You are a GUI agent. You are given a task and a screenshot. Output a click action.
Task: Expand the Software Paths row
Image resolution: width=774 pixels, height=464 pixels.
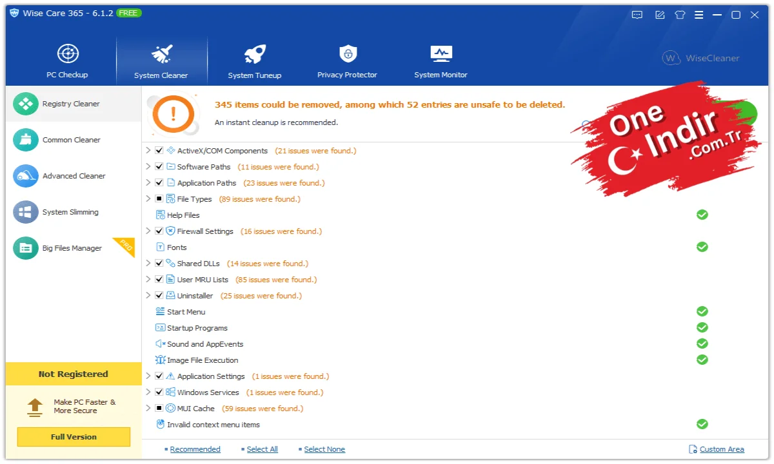pos(148,167)
